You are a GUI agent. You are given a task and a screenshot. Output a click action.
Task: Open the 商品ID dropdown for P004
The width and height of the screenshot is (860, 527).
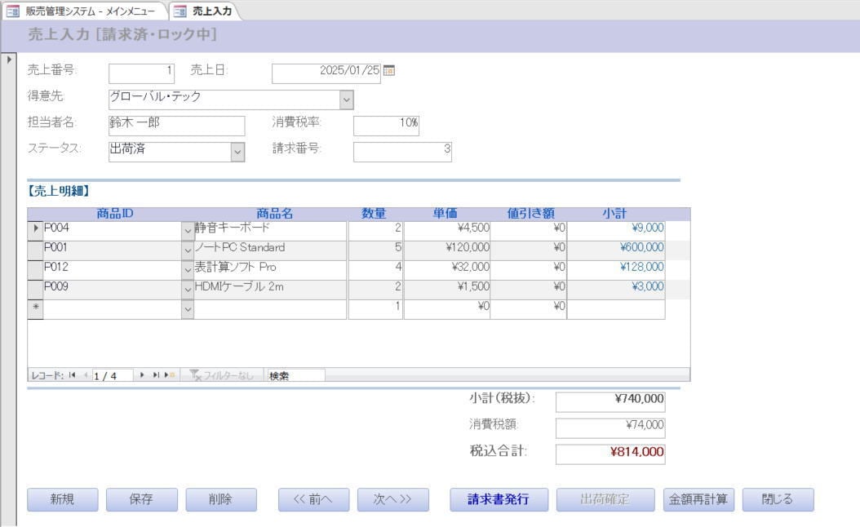[188, 231]
